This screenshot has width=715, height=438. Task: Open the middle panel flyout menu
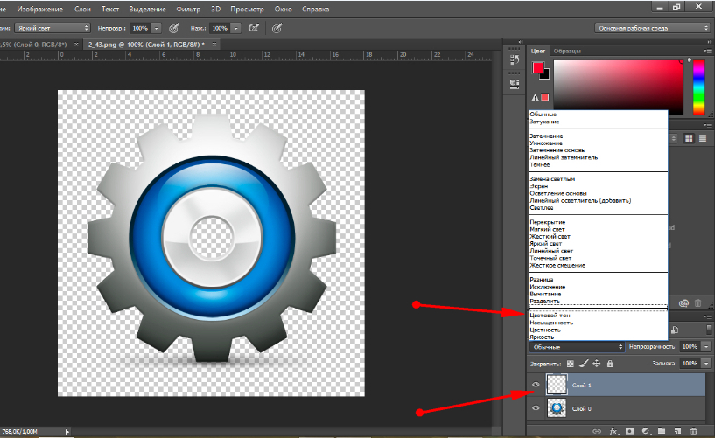point(708,125)
